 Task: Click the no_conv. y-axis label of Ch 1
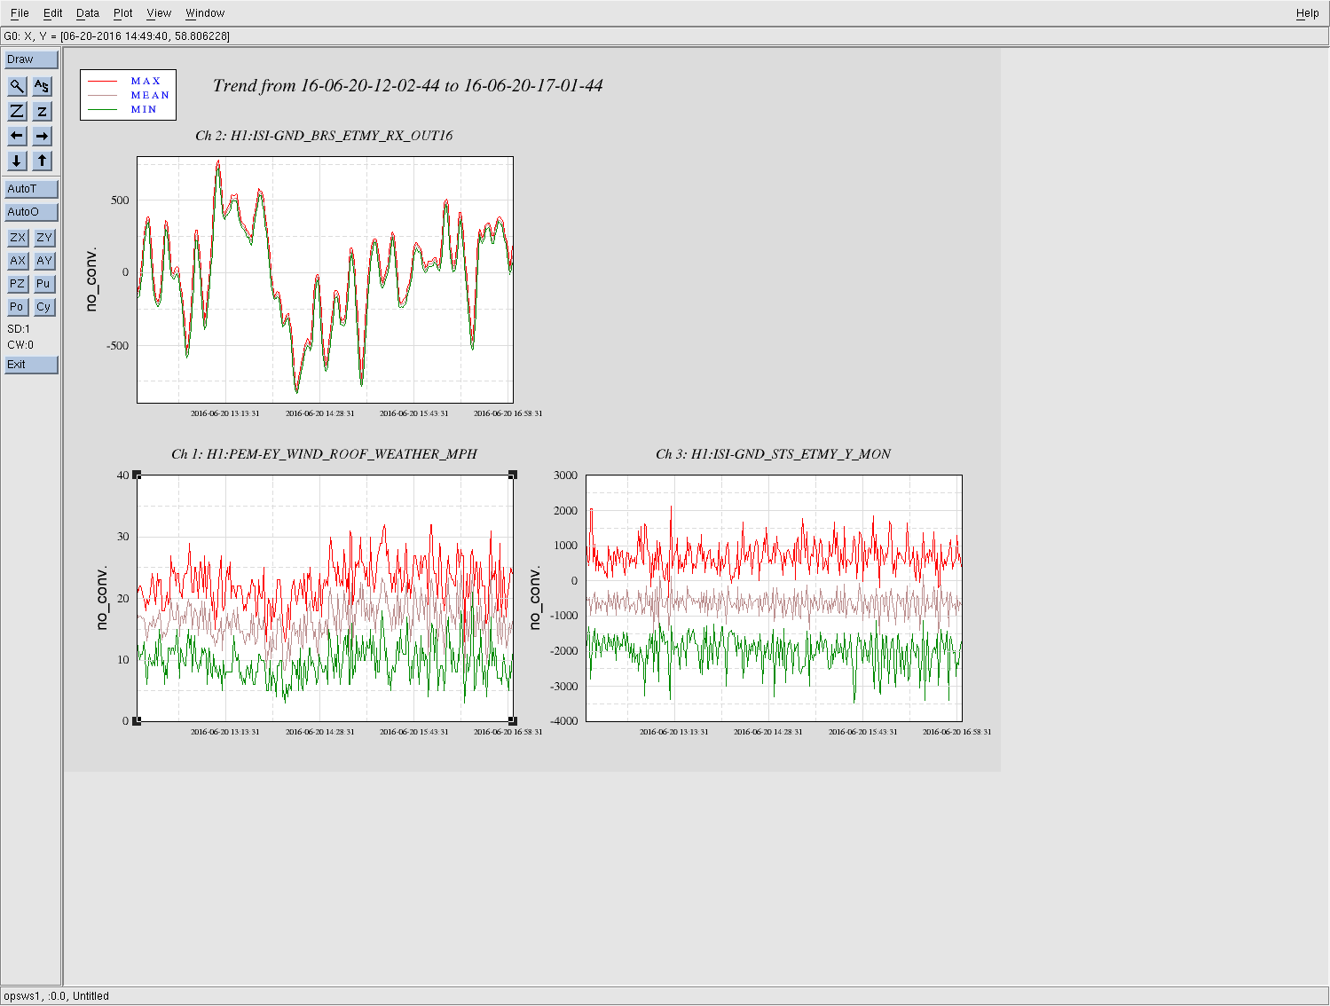(102, 598)
